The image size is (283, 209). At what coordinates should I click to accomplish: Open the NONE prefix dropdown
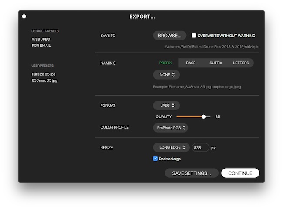[166, 75]
